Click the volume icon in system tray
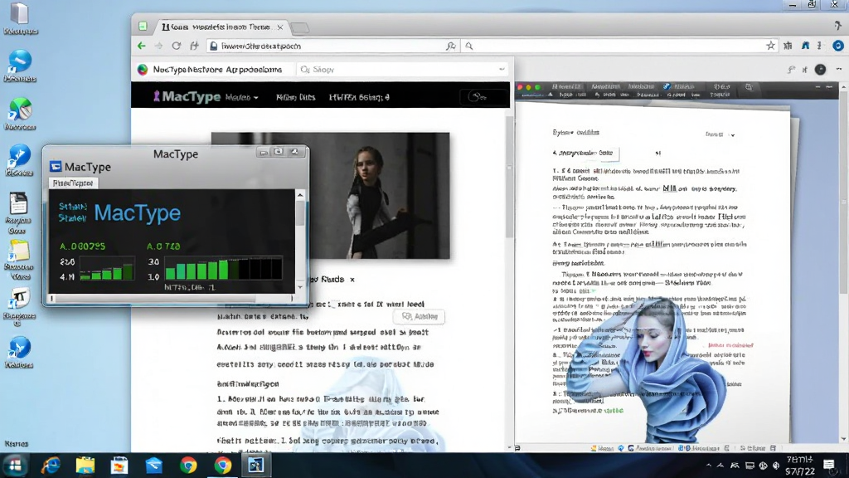This screenshot has height=478, width=849. (x=776, y=465)
